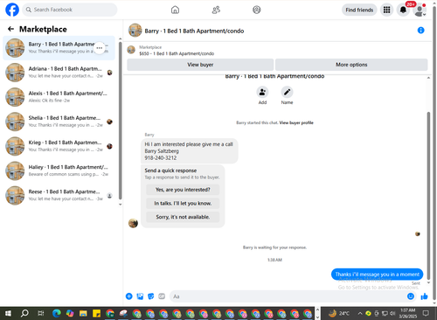Open Microsoft Edge from the taskbar
Viewport: 437px width, 320px height.
57,314
